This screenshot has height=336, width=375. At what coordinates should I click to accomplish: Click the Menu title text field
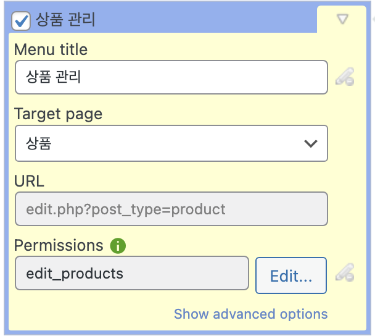coord(171,77)
